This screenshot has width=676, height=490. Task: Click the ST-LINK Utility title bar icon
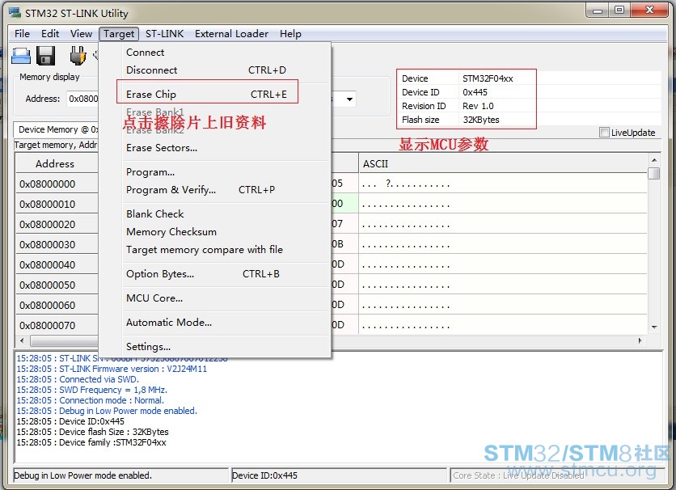point(15,13)
